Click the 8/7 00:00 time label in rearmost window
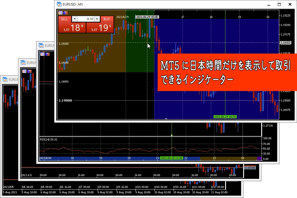The image size is (297, 198). pos(84,187)
